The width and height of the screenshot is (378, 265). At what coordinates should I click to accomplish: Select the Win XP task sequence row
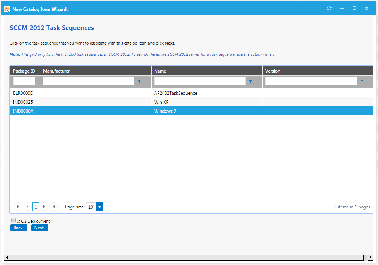(162, 102)
